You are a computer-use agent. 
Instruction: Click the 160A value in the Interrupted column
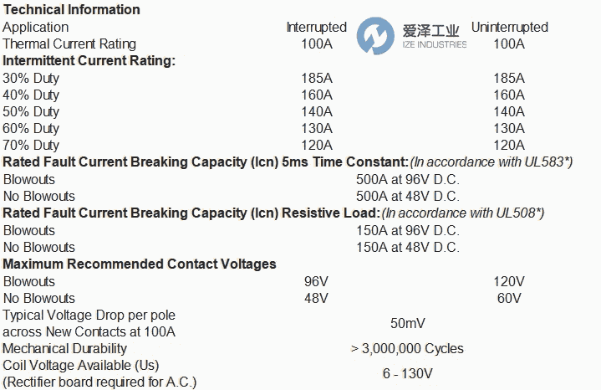[317, 95]
